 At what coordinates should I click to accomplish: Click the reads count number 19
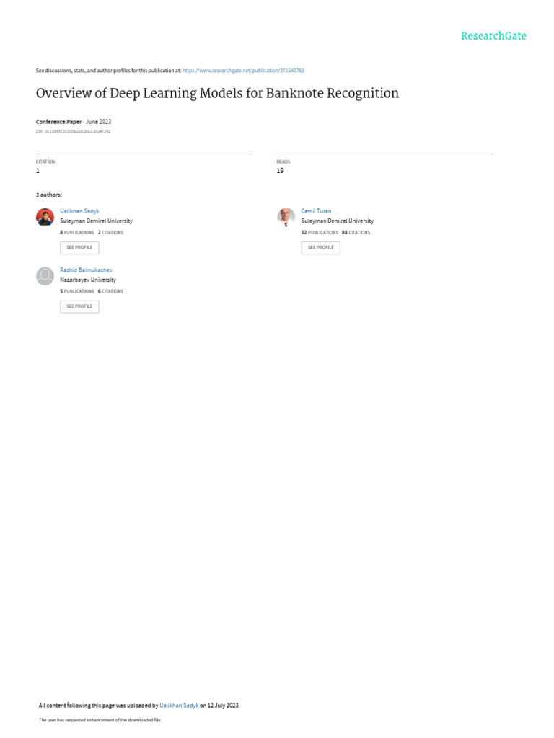281,171
